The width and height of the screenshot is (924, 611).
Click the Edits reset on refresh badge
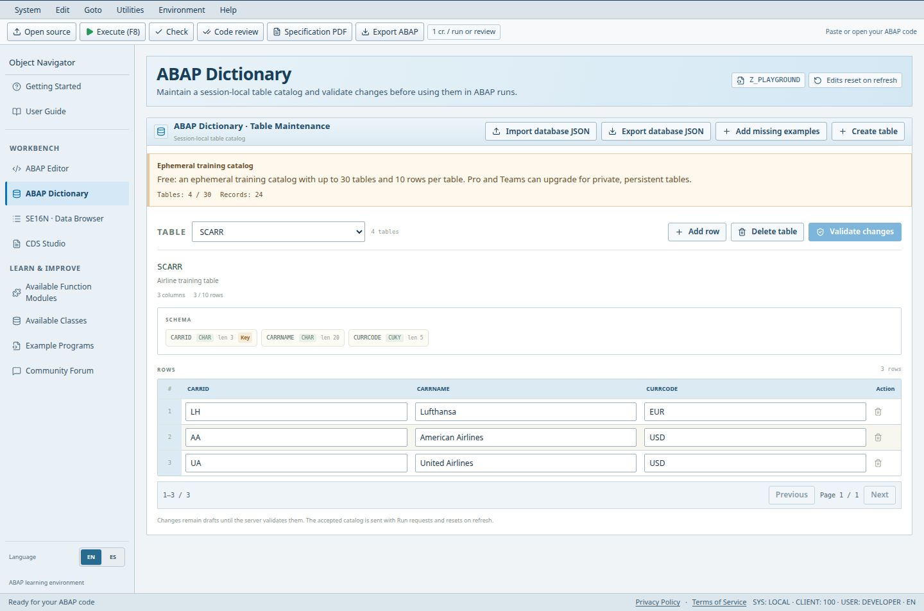[855, 80]
